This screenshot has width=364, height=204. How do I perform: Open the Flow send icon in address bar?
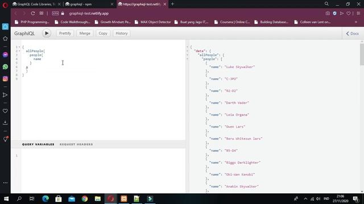point(341,14)
